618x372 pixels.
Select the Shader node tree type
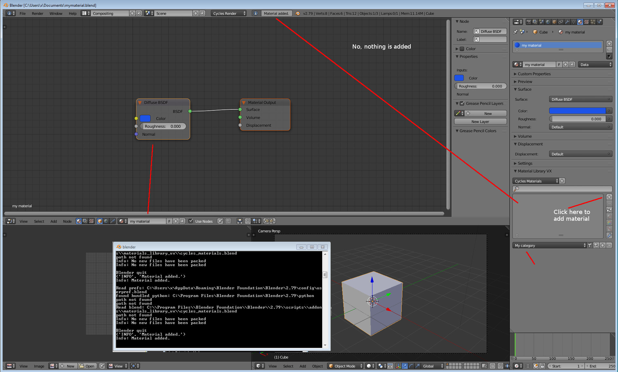(x=79, y=221)
